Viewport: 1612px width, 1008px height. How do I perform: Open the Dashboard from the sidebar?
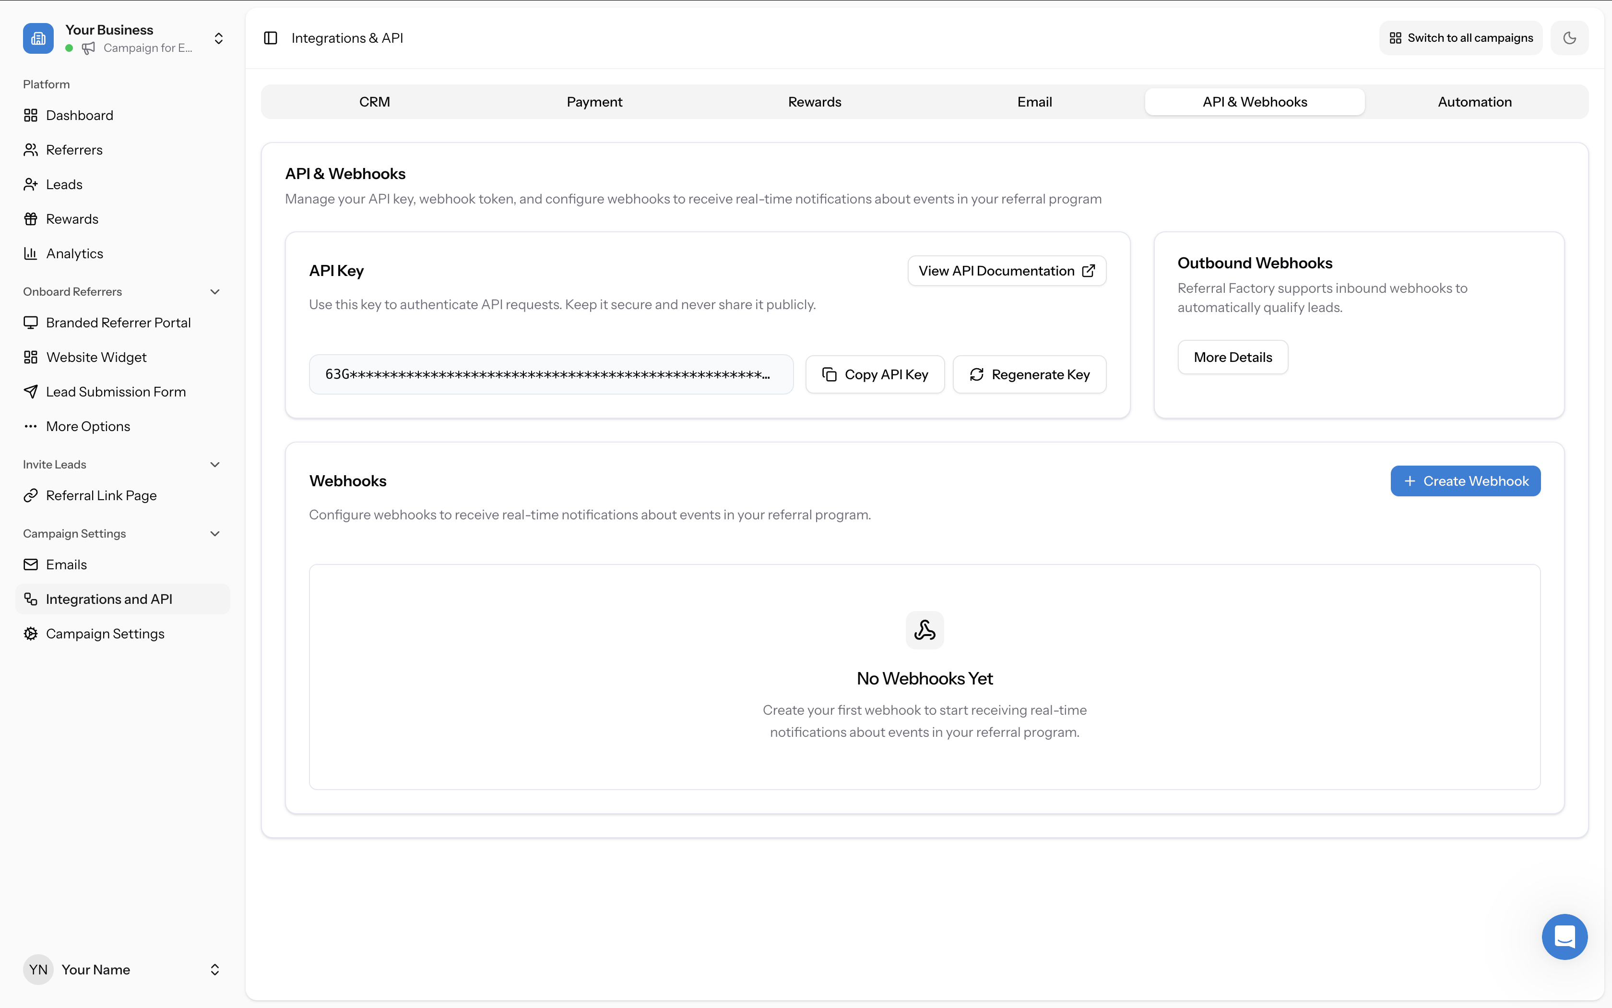[80, 115]
